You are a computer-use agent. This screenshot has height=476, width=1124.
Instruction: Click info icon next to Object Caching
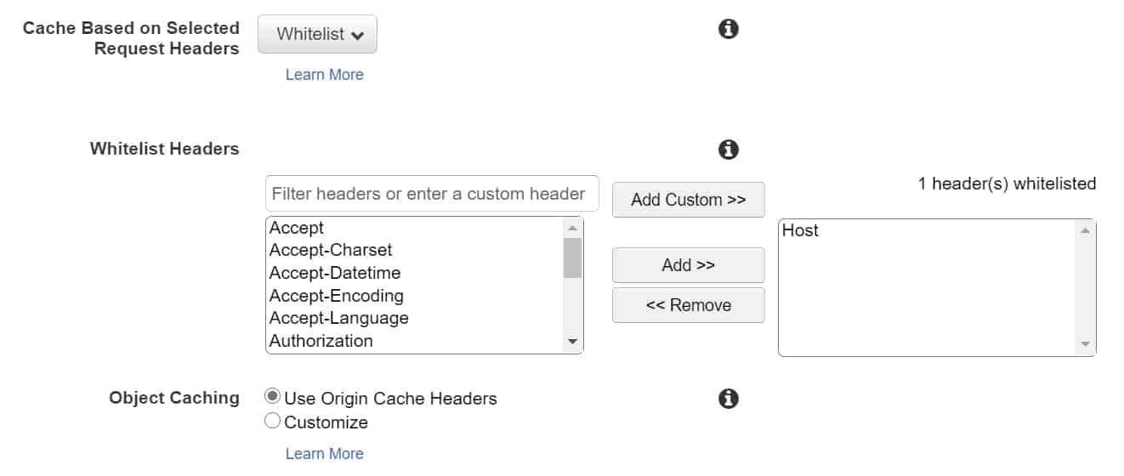click(728, 398)
